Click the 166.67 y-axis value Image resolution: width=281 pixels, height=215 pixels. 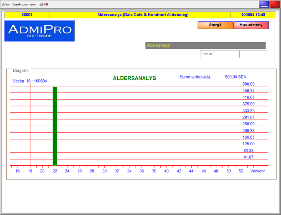pos(248,137)
